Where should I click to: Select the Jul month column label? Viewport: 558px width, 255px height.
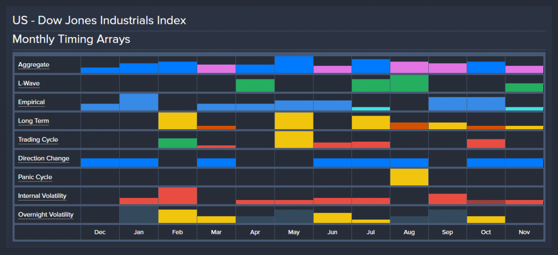(371, 232)
